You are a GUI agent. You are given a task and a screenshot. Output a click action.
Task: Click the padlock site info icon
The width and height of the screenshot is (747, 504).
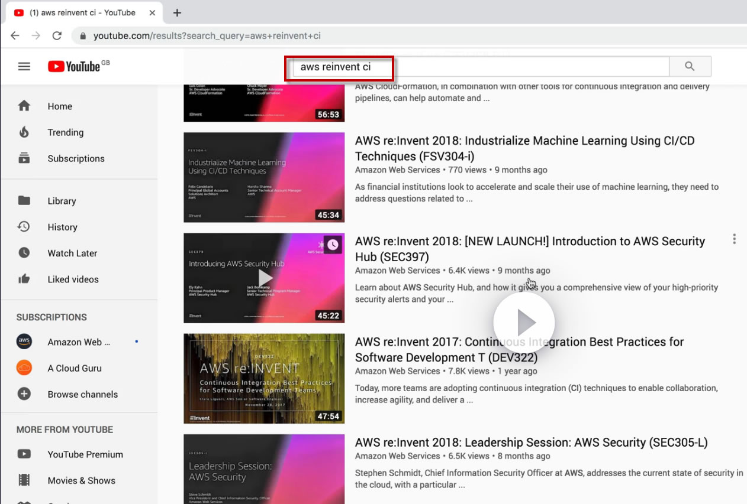click(x=82, y=36)
